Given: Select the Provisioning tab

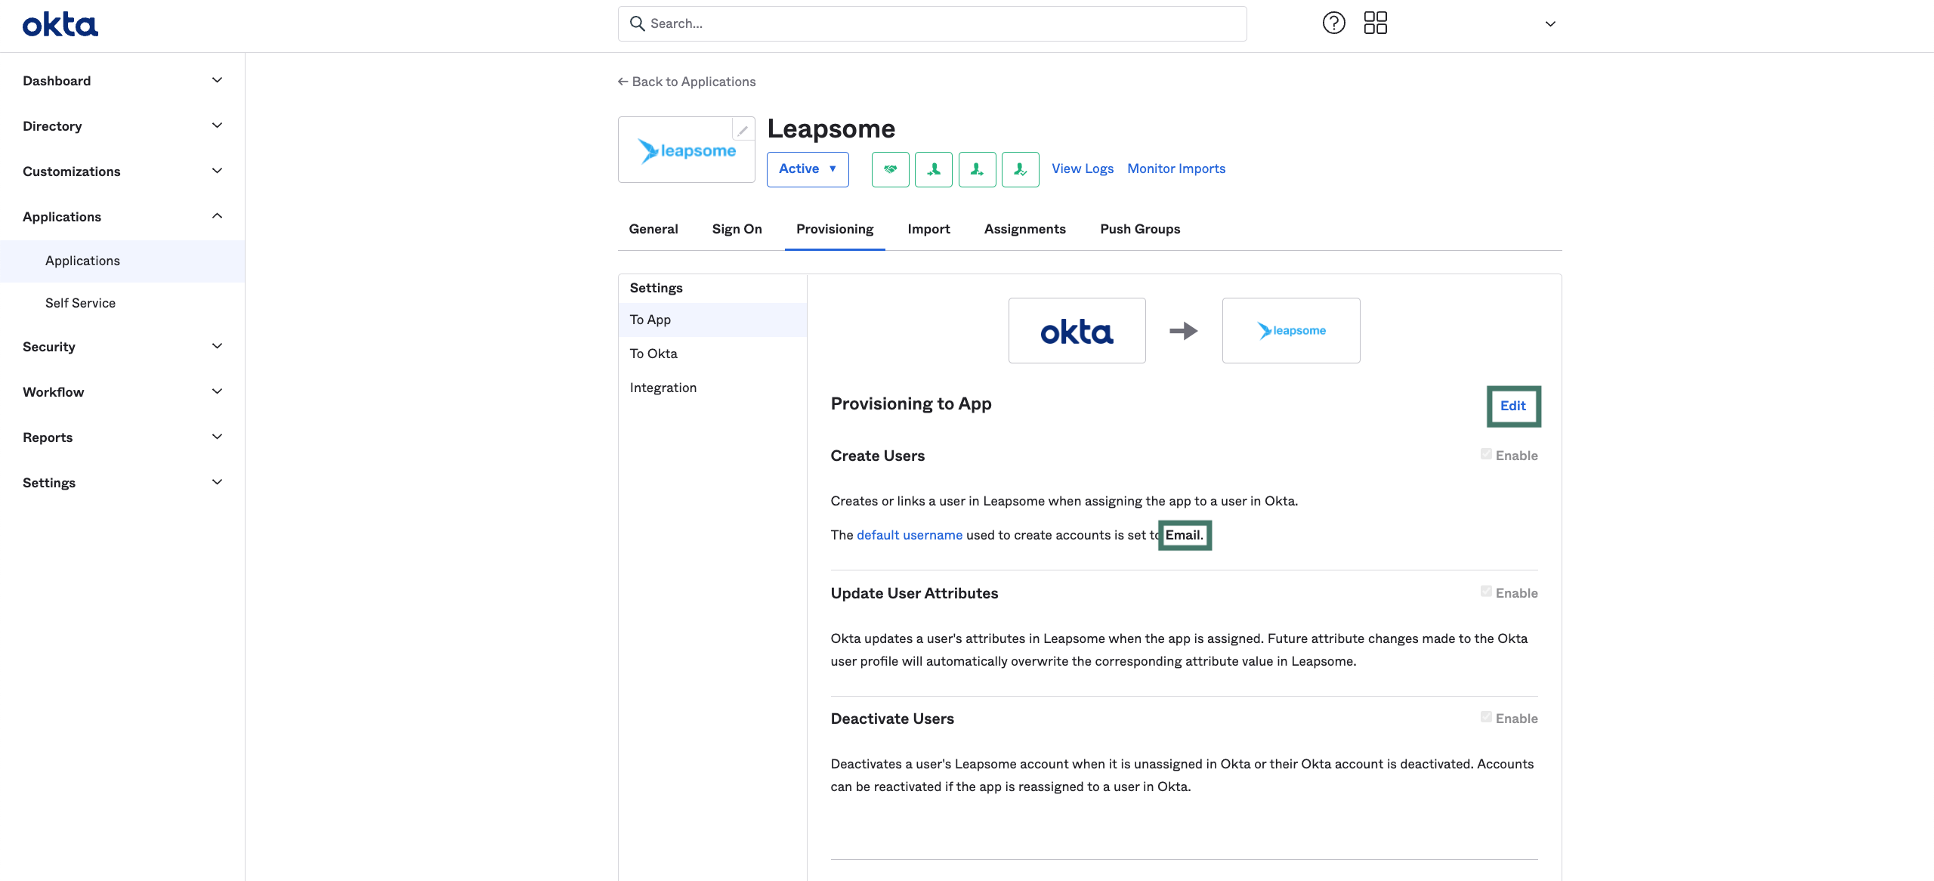Looking at the screenshot, I should [x=835, y=229].
